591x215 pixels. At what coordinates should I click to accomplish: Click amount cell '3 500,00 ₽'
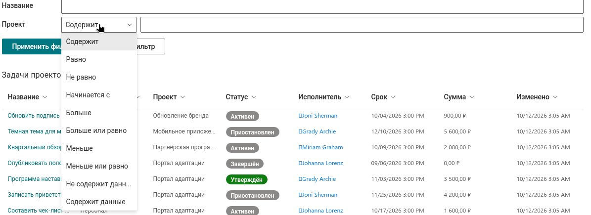pos(457,179)
